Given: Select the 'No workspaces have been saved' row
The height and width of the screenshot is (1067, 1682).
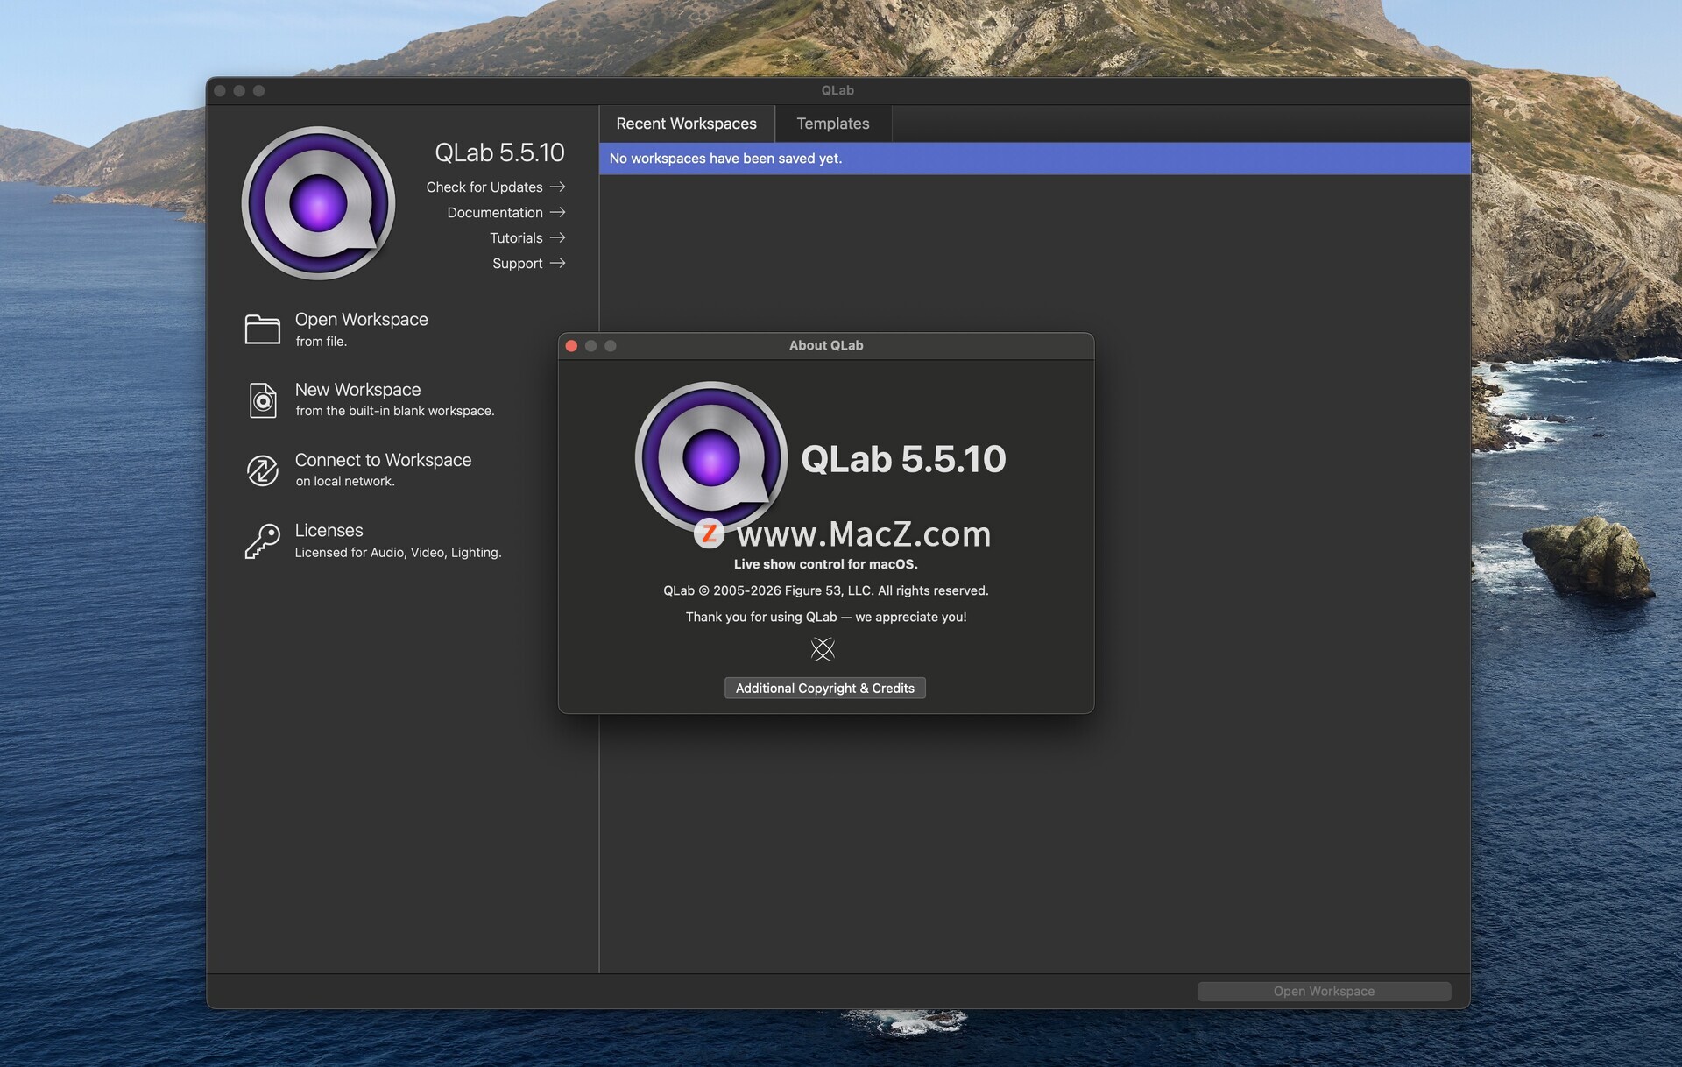Looking at the screenshot, I should pyautogui.click(x=1034, y=159).
